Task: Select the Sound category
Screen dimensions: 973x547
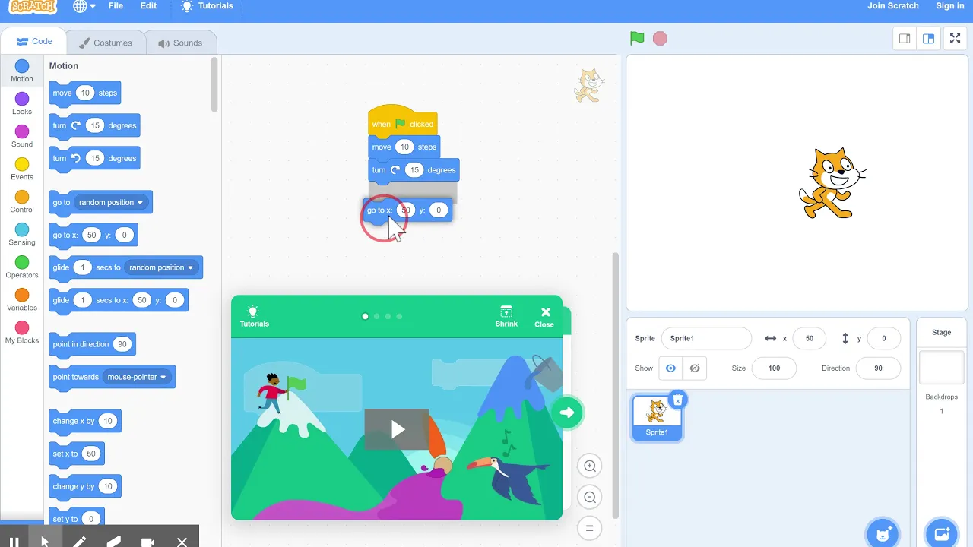Action: point(22,137)
